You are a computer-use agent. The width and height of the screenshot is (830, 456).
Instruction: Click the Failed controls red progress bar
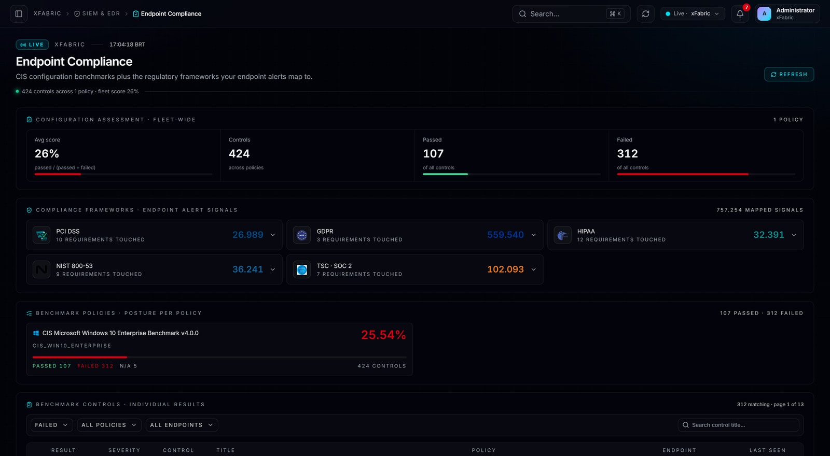pyautogui.click(x=683, y=175)
